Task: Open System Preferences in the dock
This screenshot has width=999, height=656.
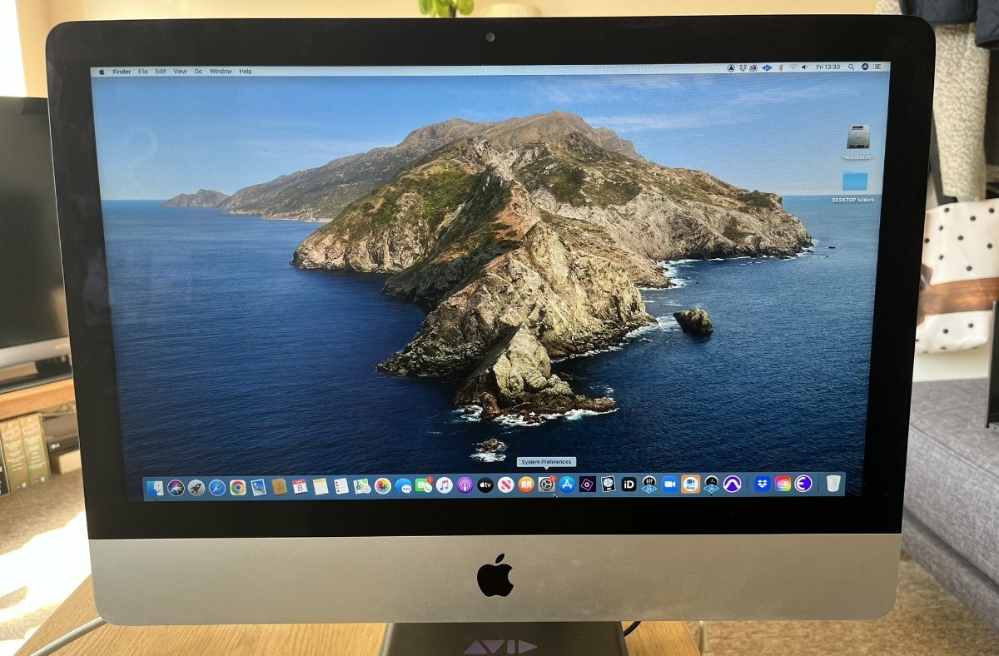Action: pyautogui.click(x=546, y=485)
